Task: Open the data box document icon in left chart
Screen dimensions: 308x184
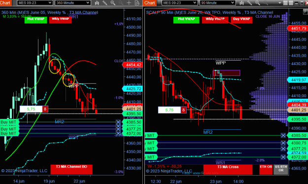Action: point(137,3)
